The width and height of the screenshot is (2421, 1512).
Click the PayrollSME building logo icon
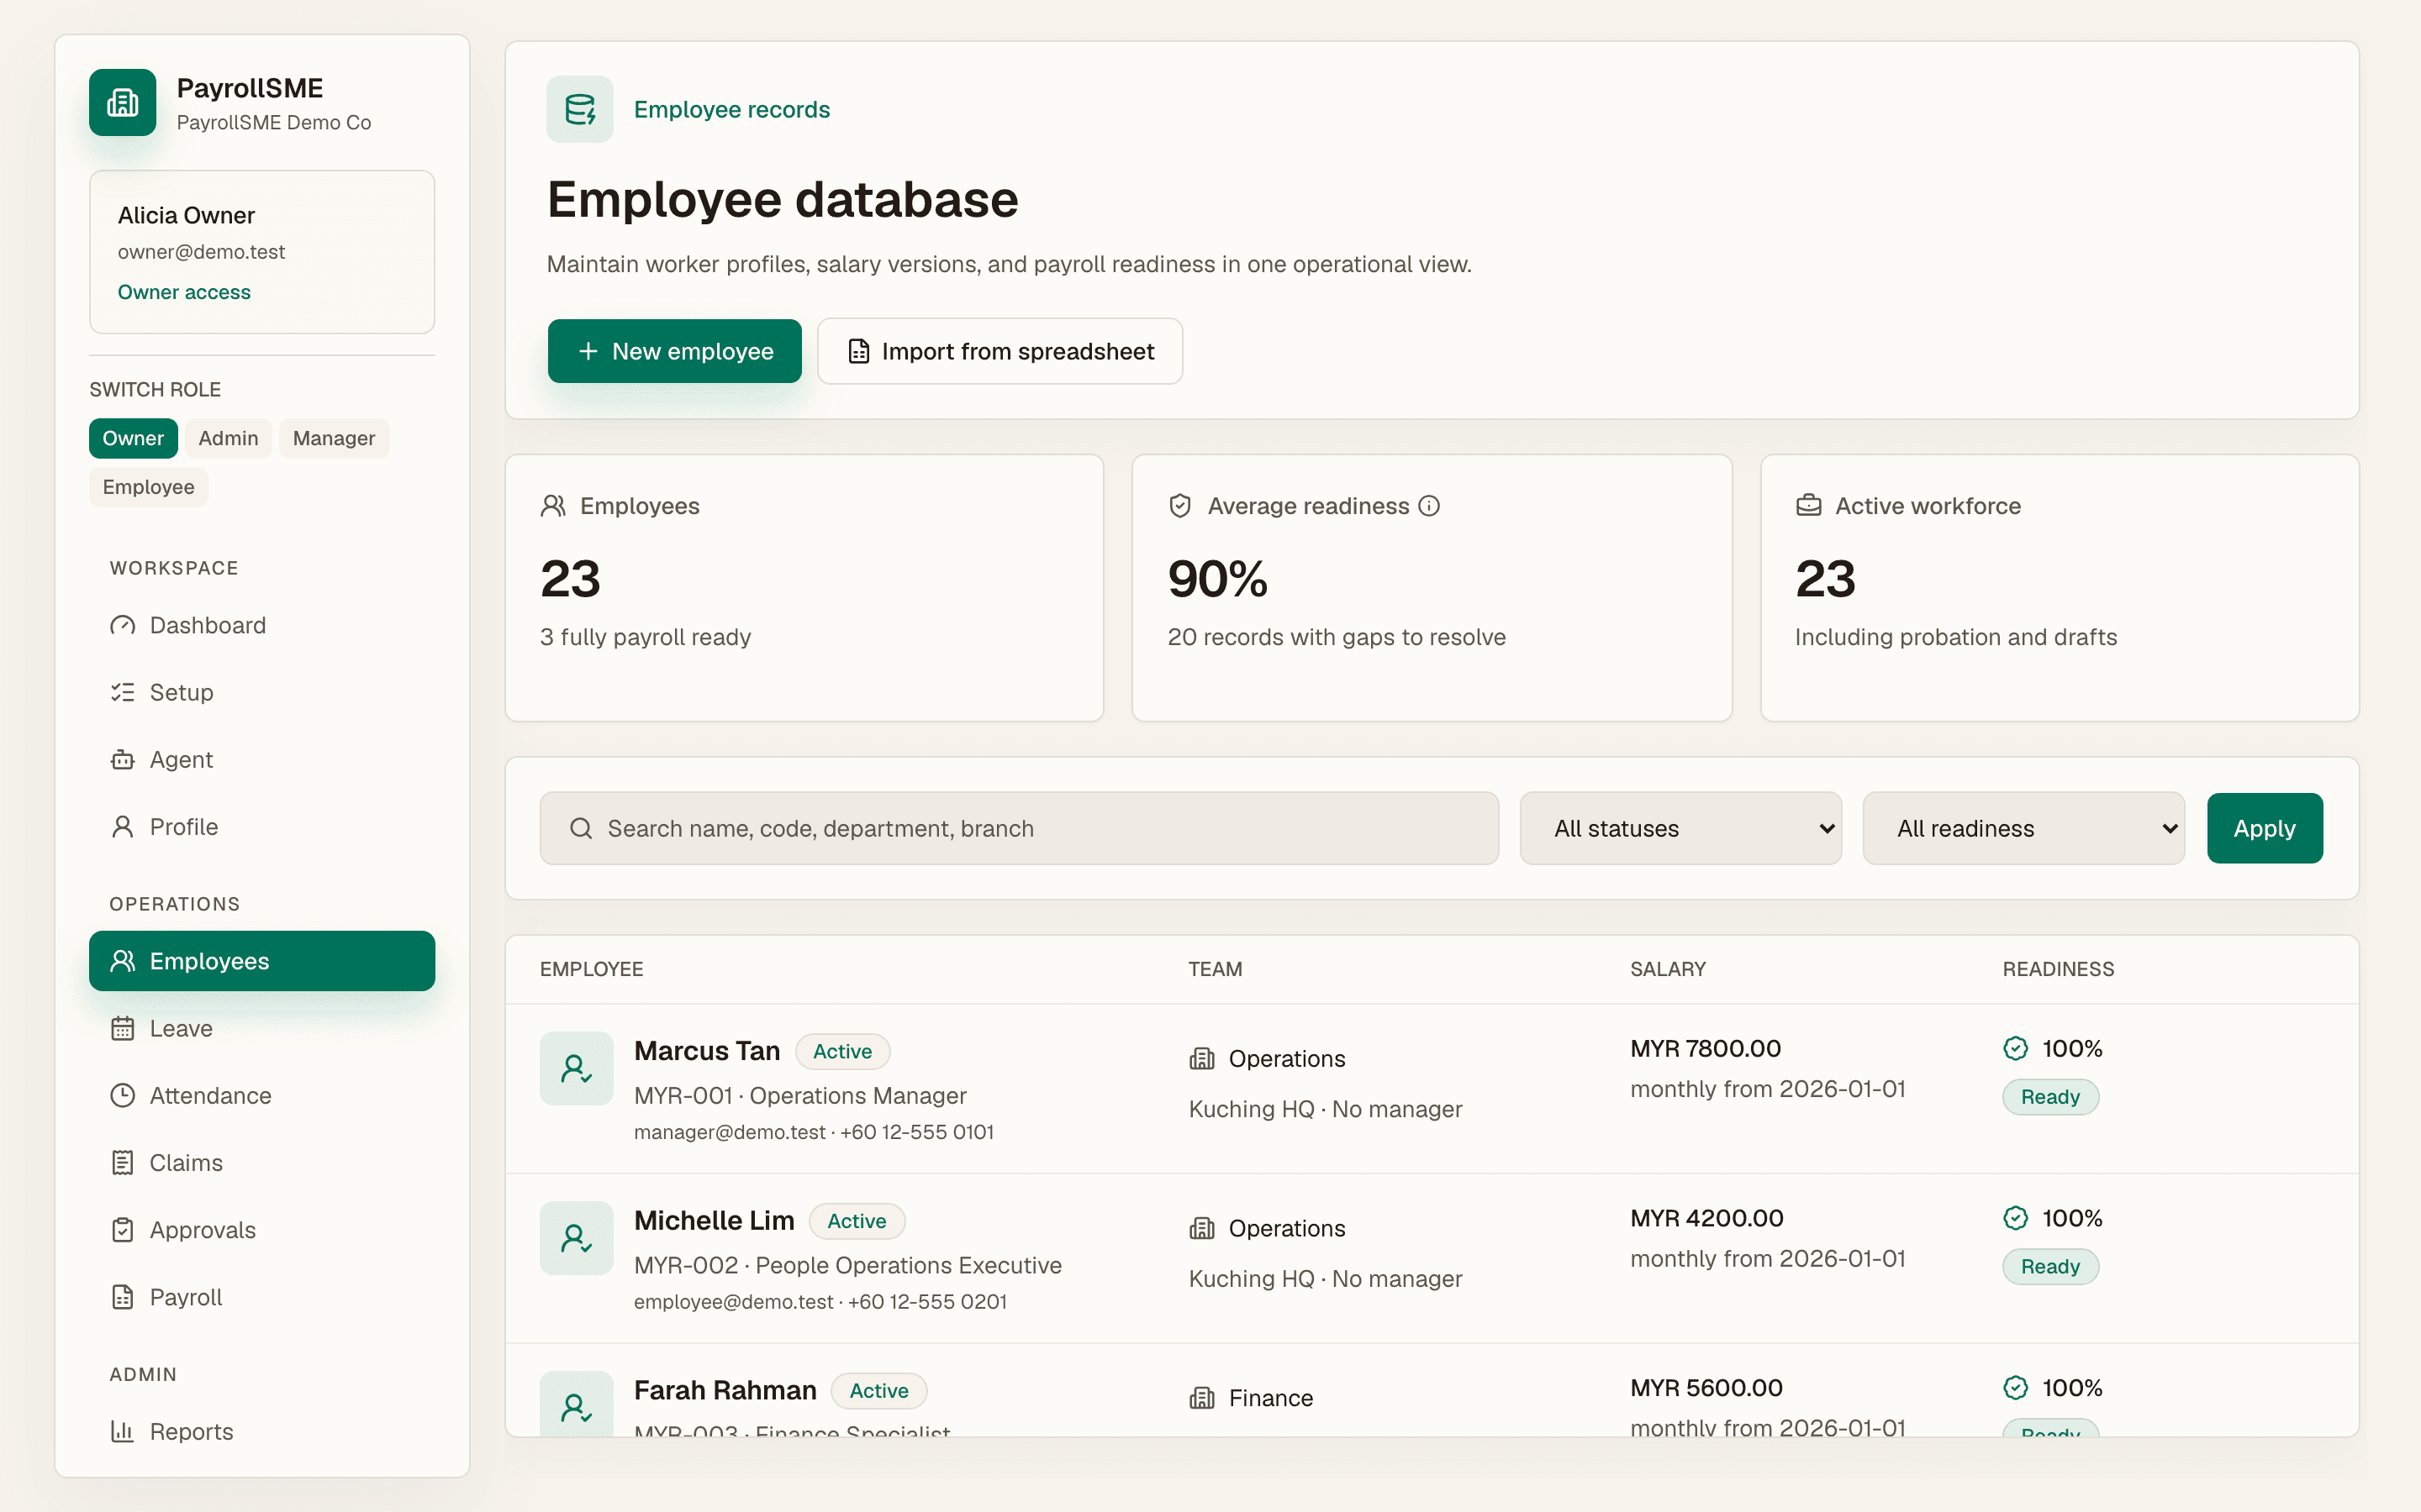pos(122,102)
